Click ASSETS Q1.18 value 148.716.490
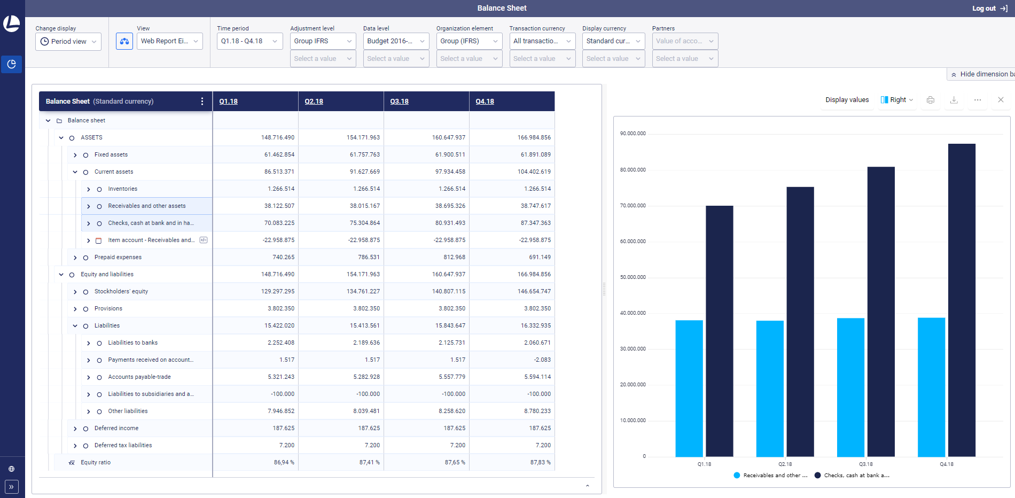 coord(278,138)
